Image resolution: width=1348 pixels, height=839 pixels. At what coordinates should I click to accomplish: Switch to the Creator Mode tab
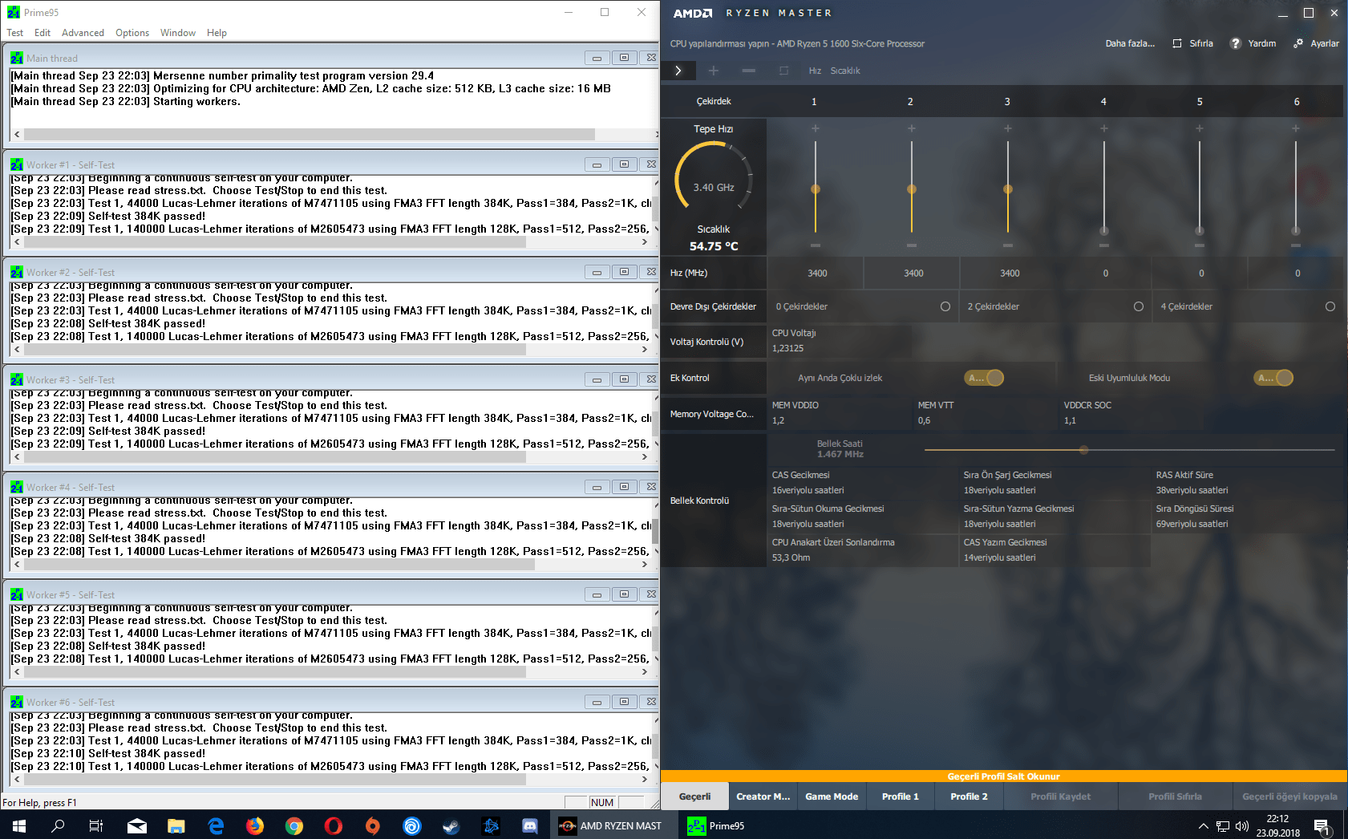(763, 796)
